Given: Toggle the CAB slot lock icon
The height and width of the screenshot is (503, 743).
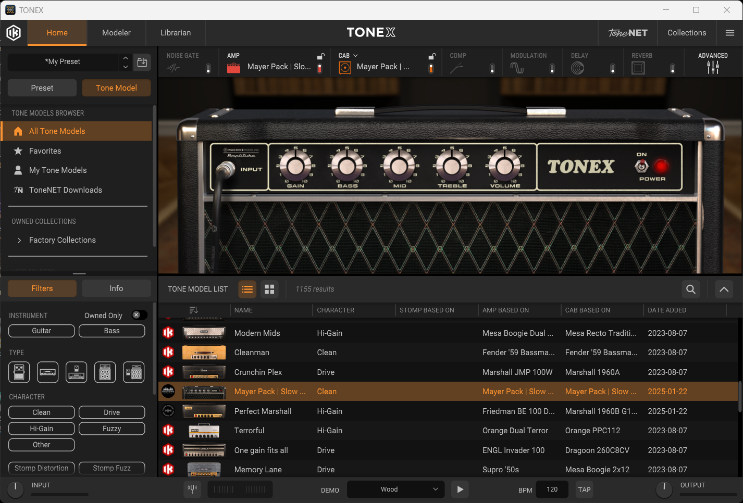Looking at the screenshot, I should point(432,56).
